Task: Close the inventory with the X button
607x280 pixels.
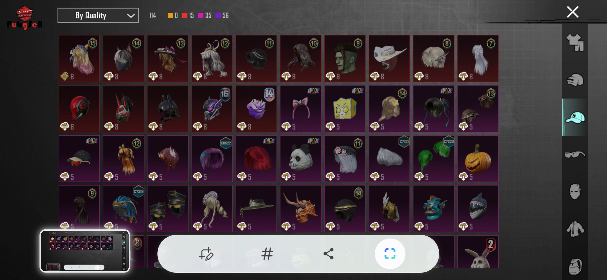Action: (x=572, y=12)
